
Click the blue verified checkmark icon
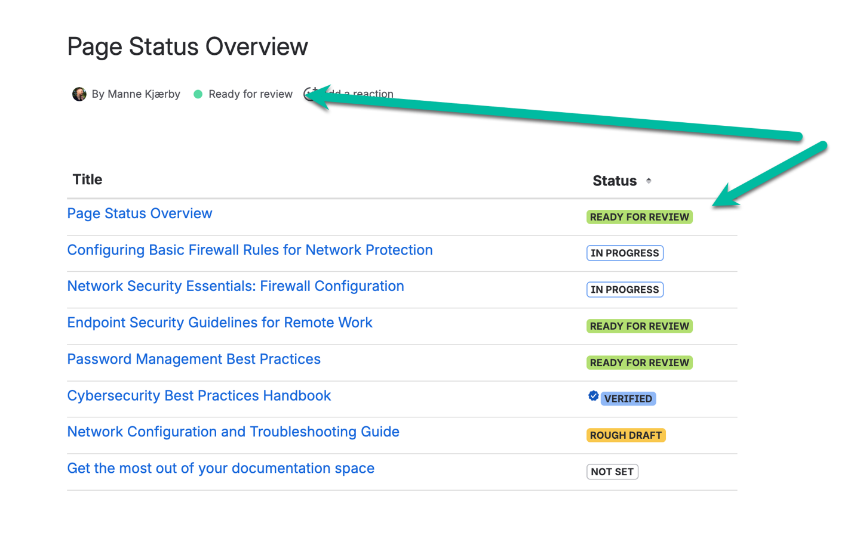tap(593, 396)
